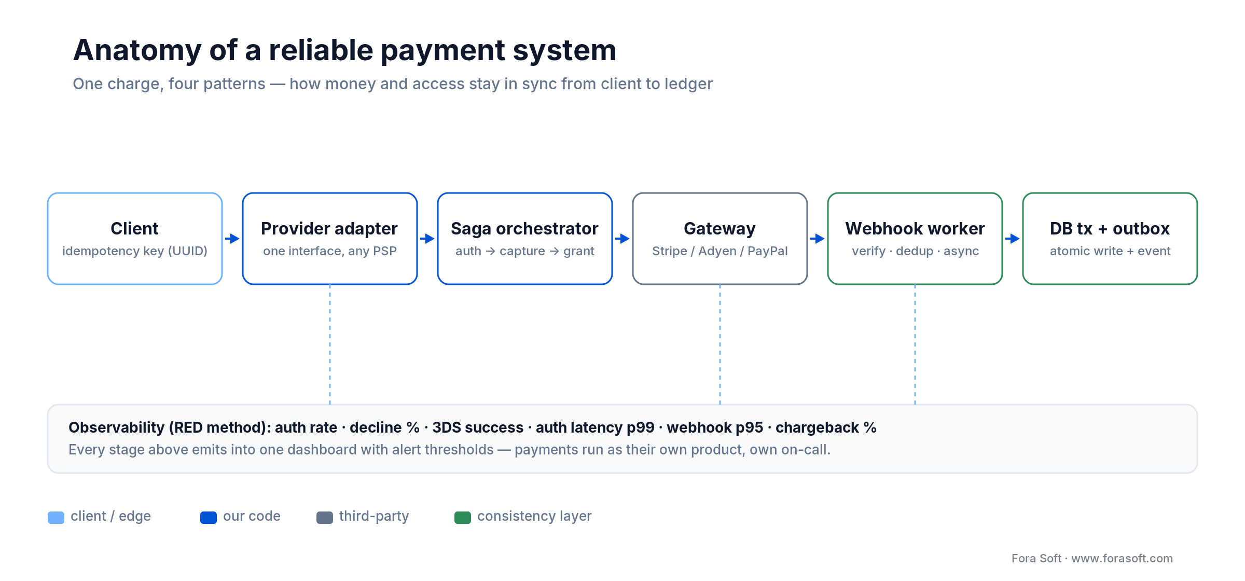Click the Webhook worker box
This screenshot has height=581, width=1245.
[x=915, y=239]
